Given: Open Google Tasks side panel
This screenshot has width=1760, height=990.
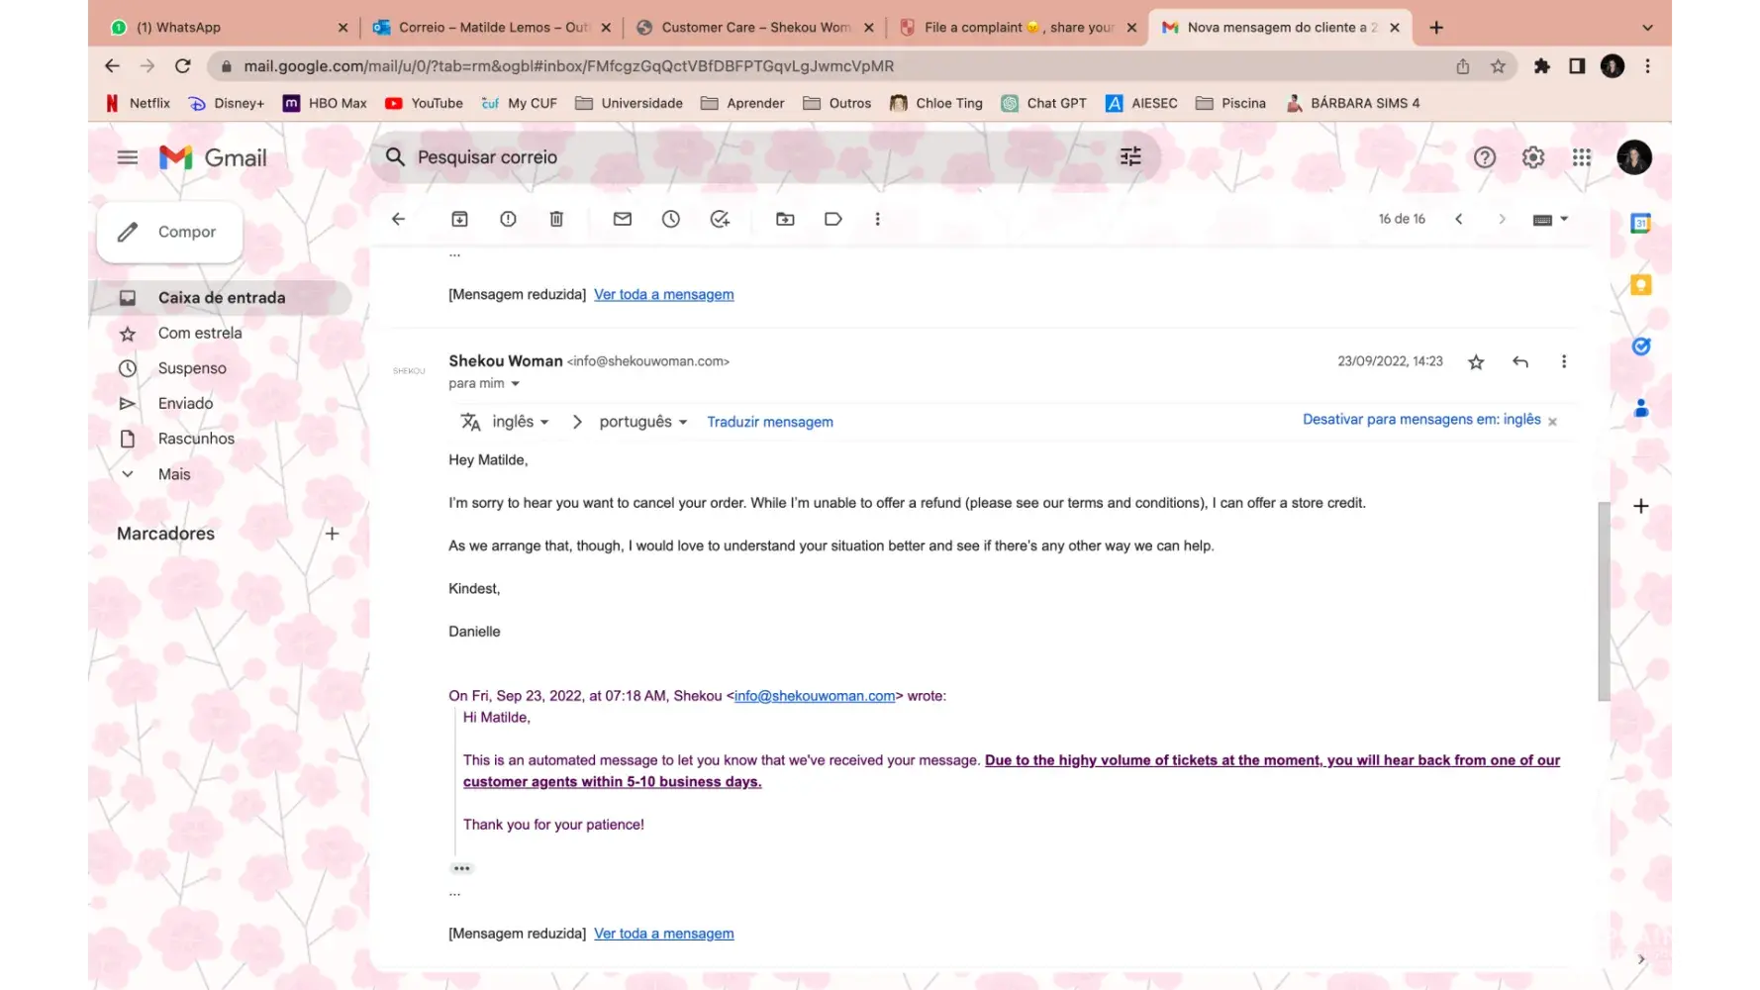Looking at the screenshot, I should pos(1641,346).
